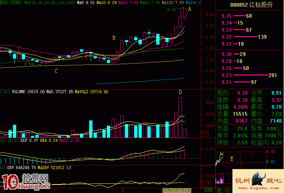Click the pink x marker above the chart
The image size is (284, 193).
[90, 8]
